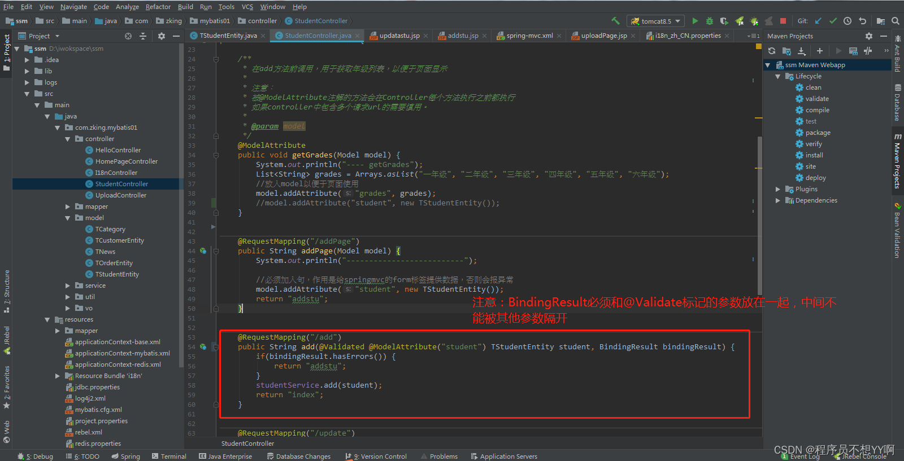The image size is (904, 461).
Task: Add a Maven project with the plus icon
Action: click(819, 51)
